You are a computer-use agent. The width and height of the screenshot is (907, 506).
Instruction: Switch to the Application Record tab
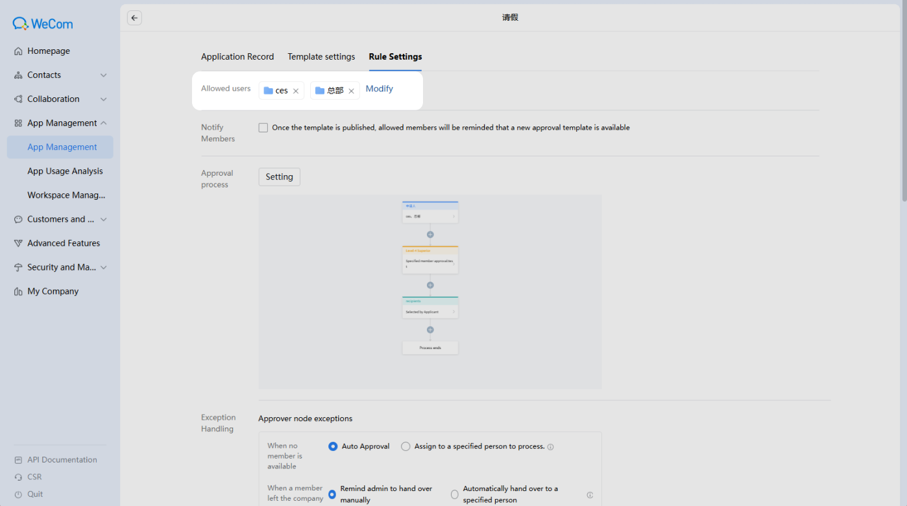[237, 56]
